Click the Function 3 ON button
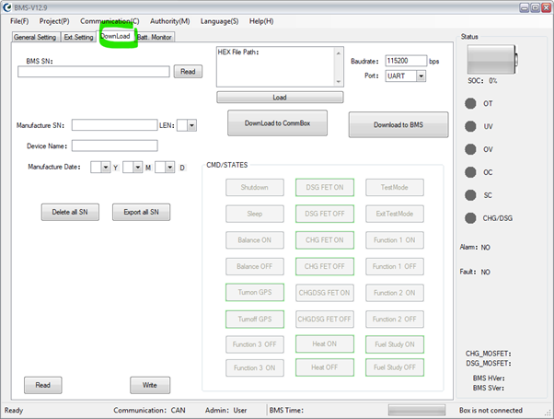This screenshot has height=419, width=554. coord(255,367)
